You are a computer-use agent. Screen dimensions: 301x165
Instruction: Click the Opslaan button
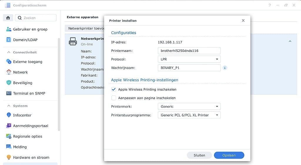[229, 155]
